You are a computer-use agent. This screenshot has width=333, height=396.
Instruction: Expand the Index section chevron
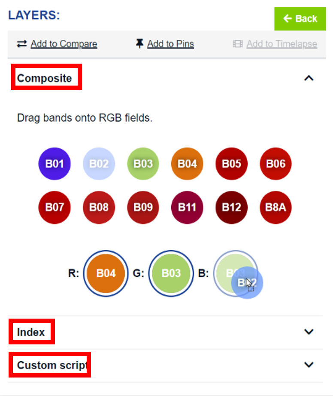coord(309,332)
